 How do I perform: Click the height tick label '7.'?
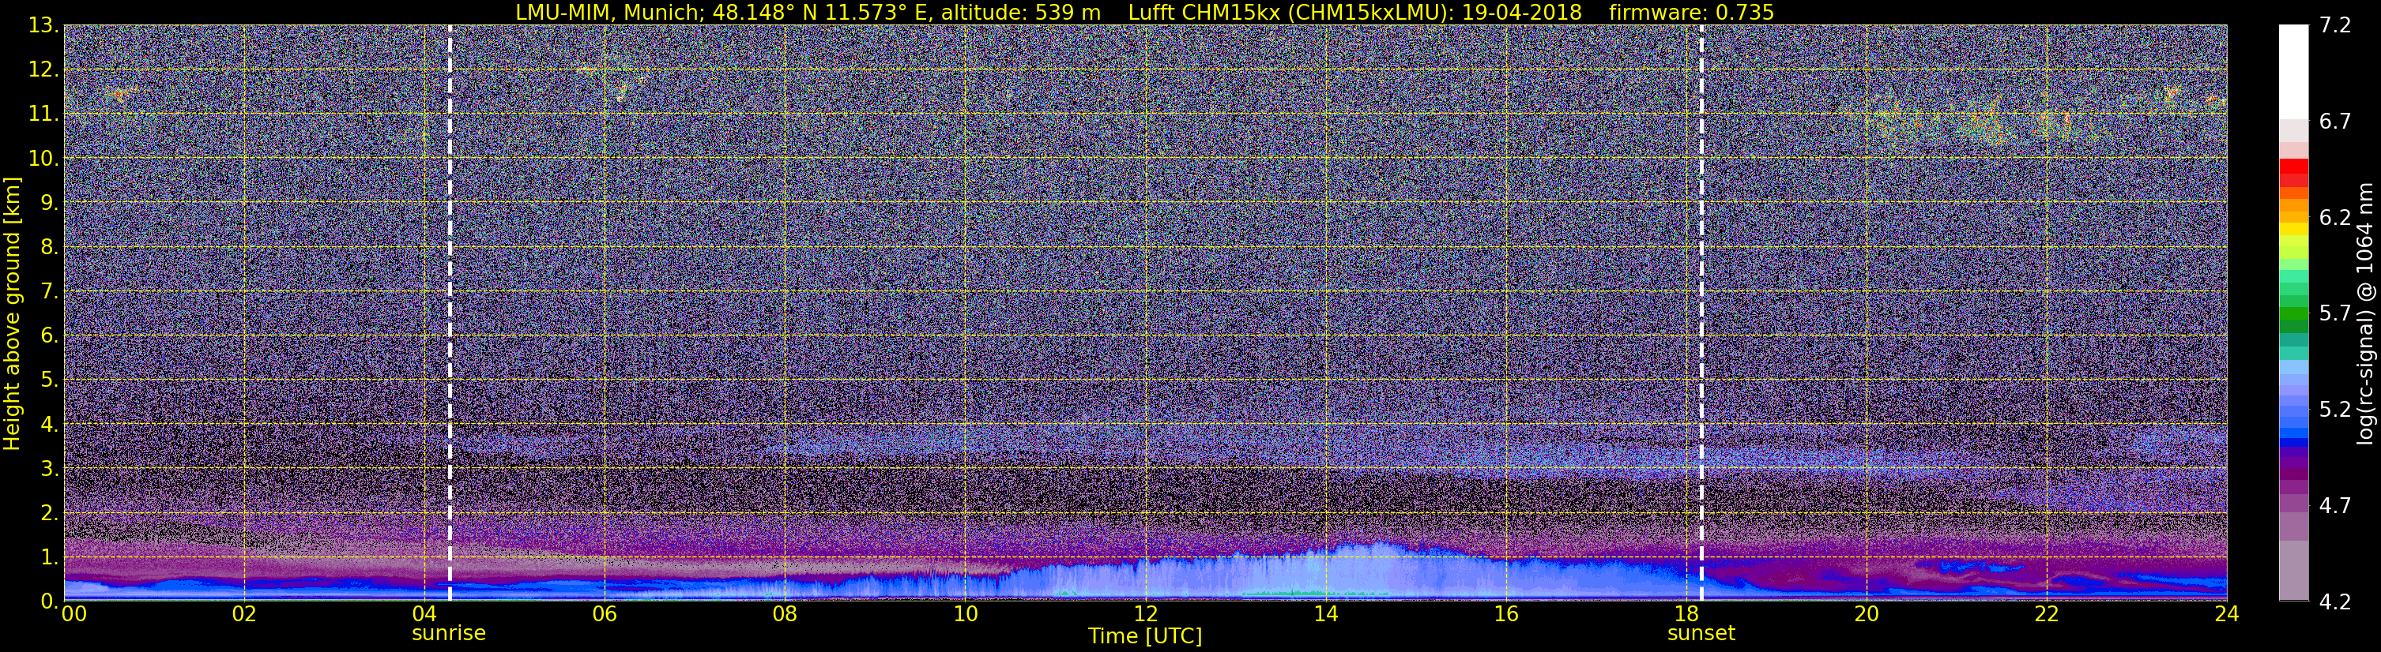[49, 291]
